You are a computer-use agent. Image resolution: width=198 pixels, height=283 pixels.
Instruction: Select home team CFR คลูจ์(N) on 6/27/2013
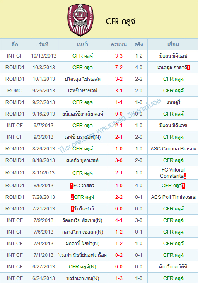82,267
